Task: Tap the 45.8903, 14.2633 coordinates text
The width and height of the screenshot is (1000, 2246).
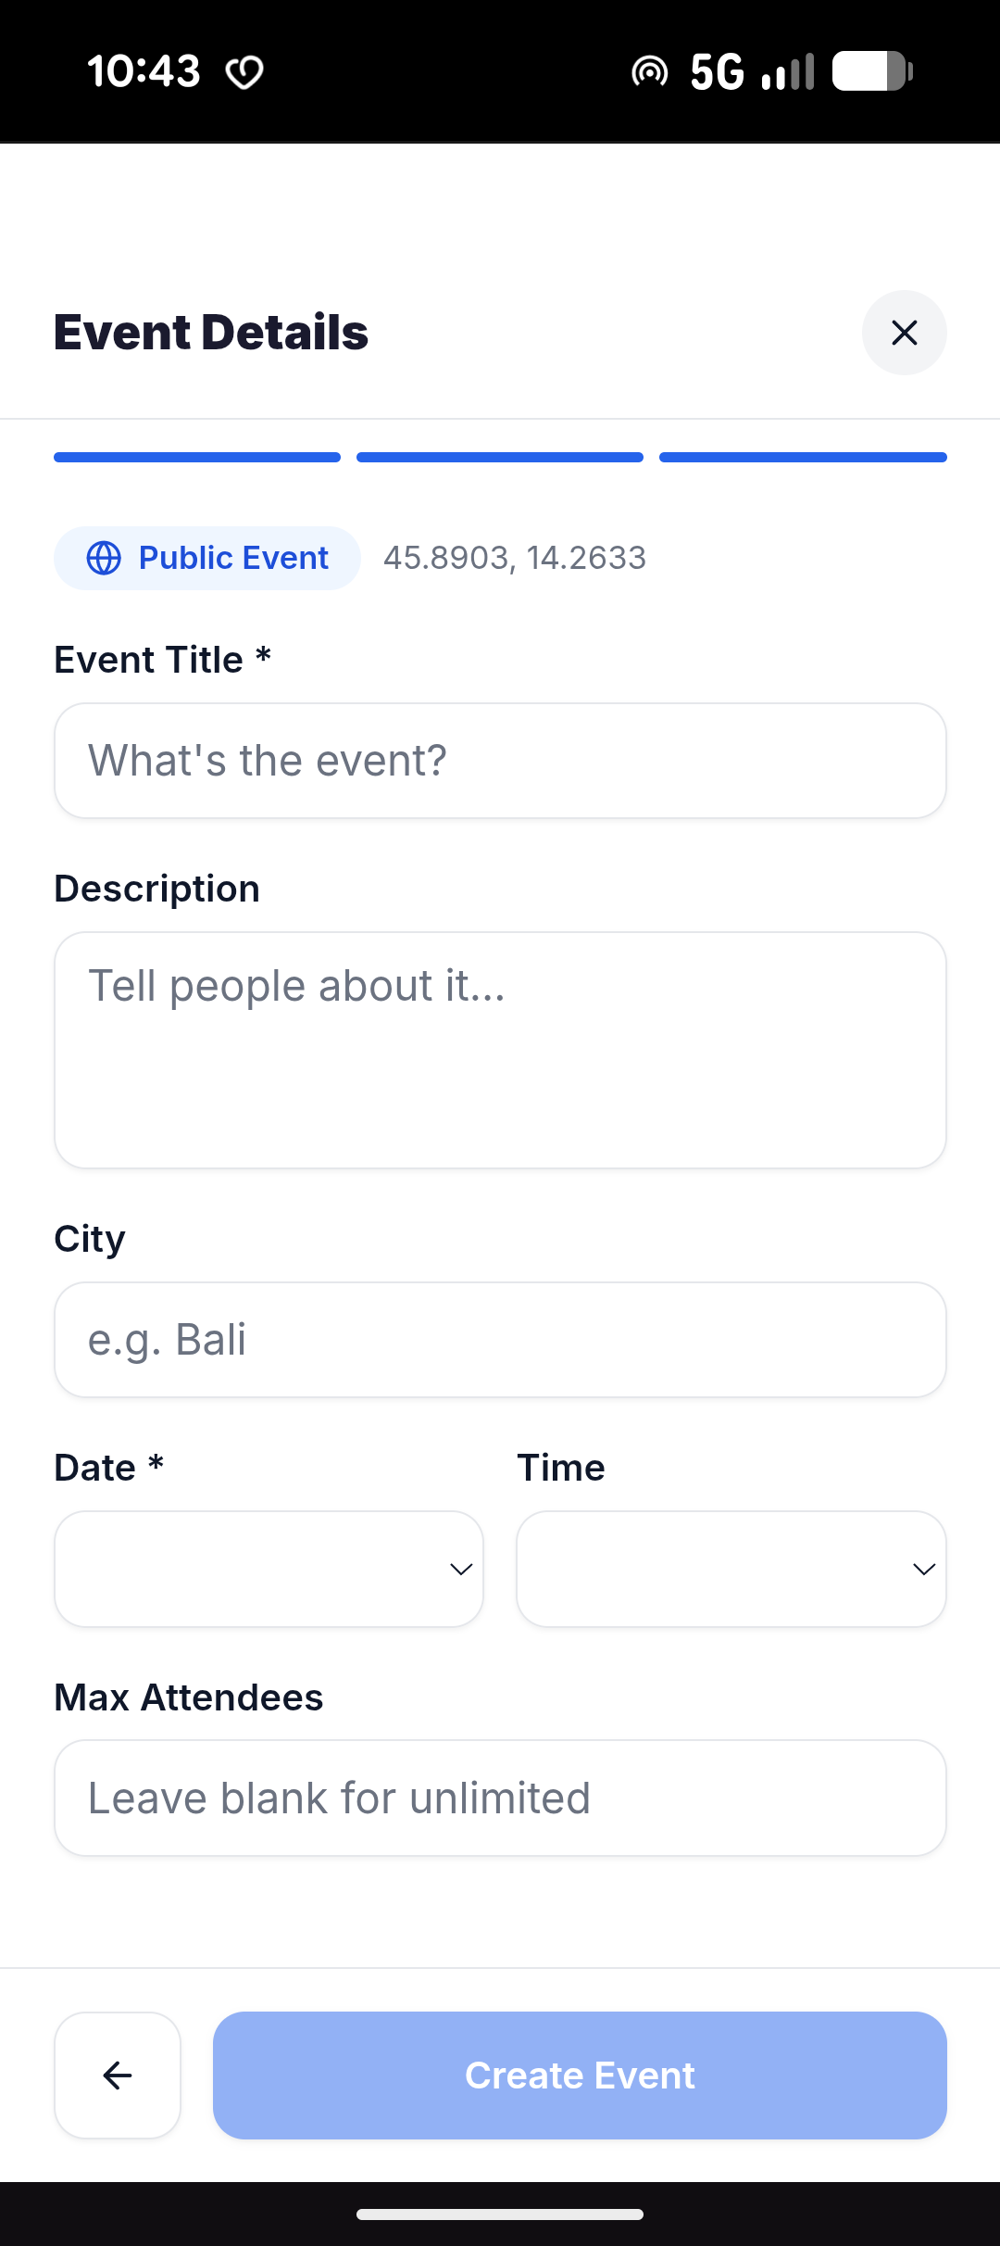Action: click(x=515, y=558)
